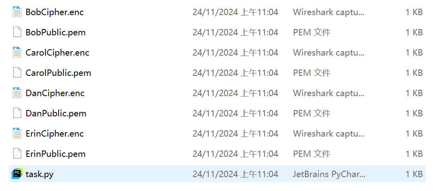Click the ErinCipher.enc filename
The image size is (442, 191).
pos(55,133)
